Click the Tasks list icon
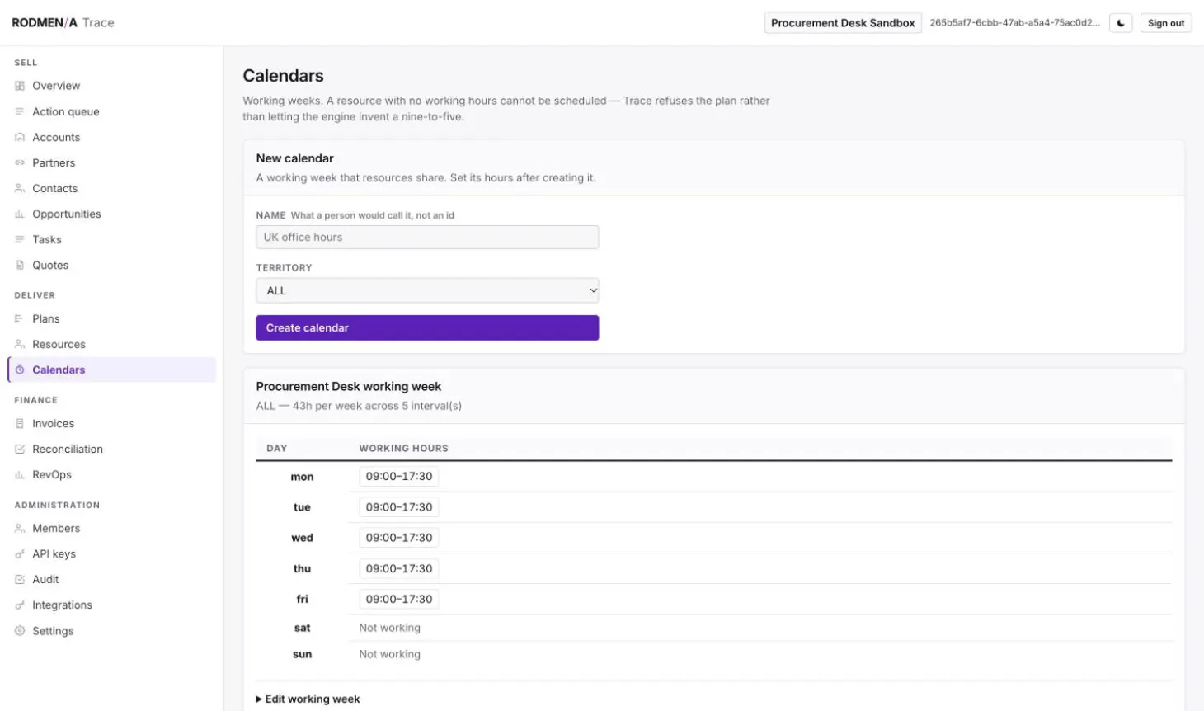This screenshot has width=1204, height=711. tap(20, 239)
